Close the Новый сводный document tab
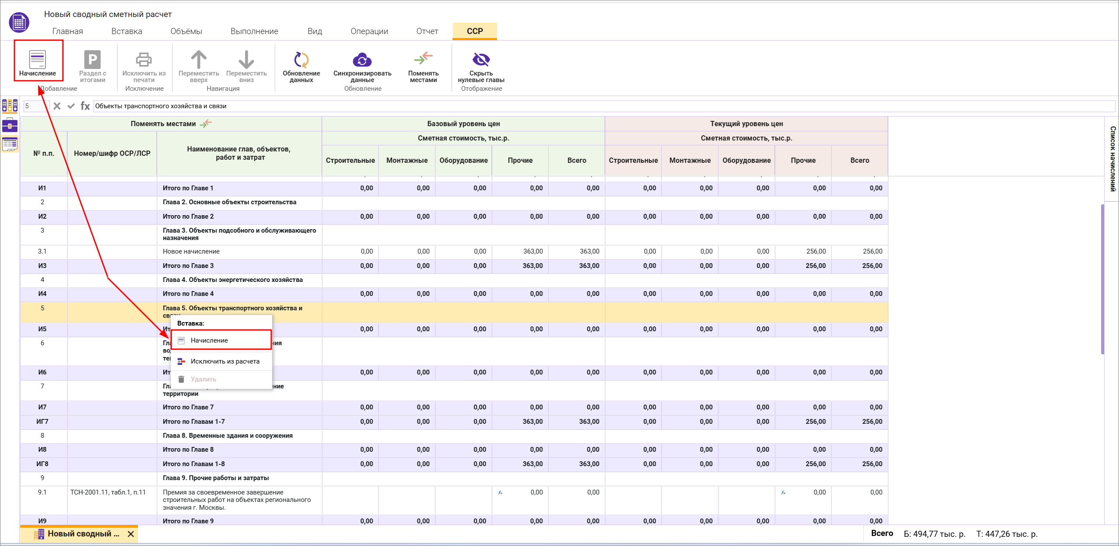The width and height of the screenshot is (1119, 546). pyautogui.click(x=131, y=534)
